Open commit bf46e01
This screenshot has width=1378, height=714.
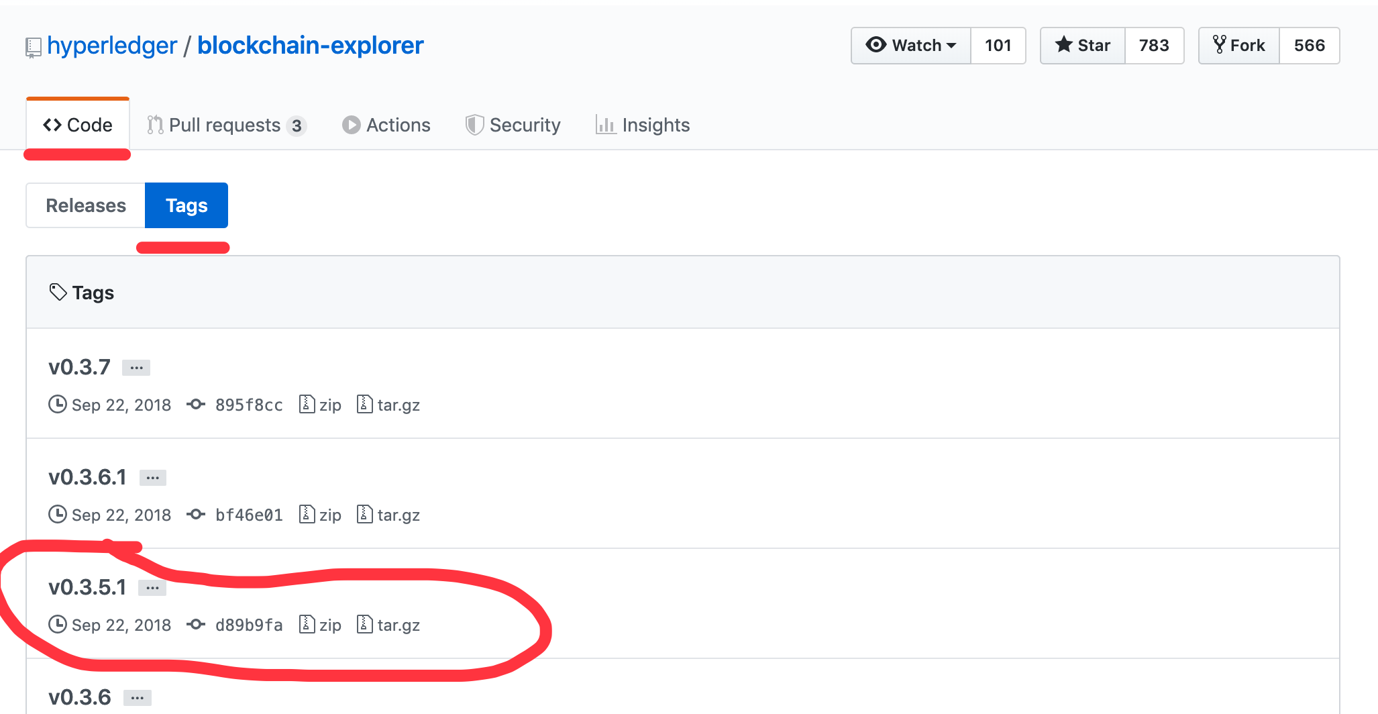click(x=249, y=515)
